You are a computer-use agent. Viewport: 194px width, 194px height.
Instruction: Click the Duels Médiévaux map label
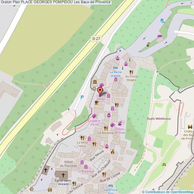point(159,118)
